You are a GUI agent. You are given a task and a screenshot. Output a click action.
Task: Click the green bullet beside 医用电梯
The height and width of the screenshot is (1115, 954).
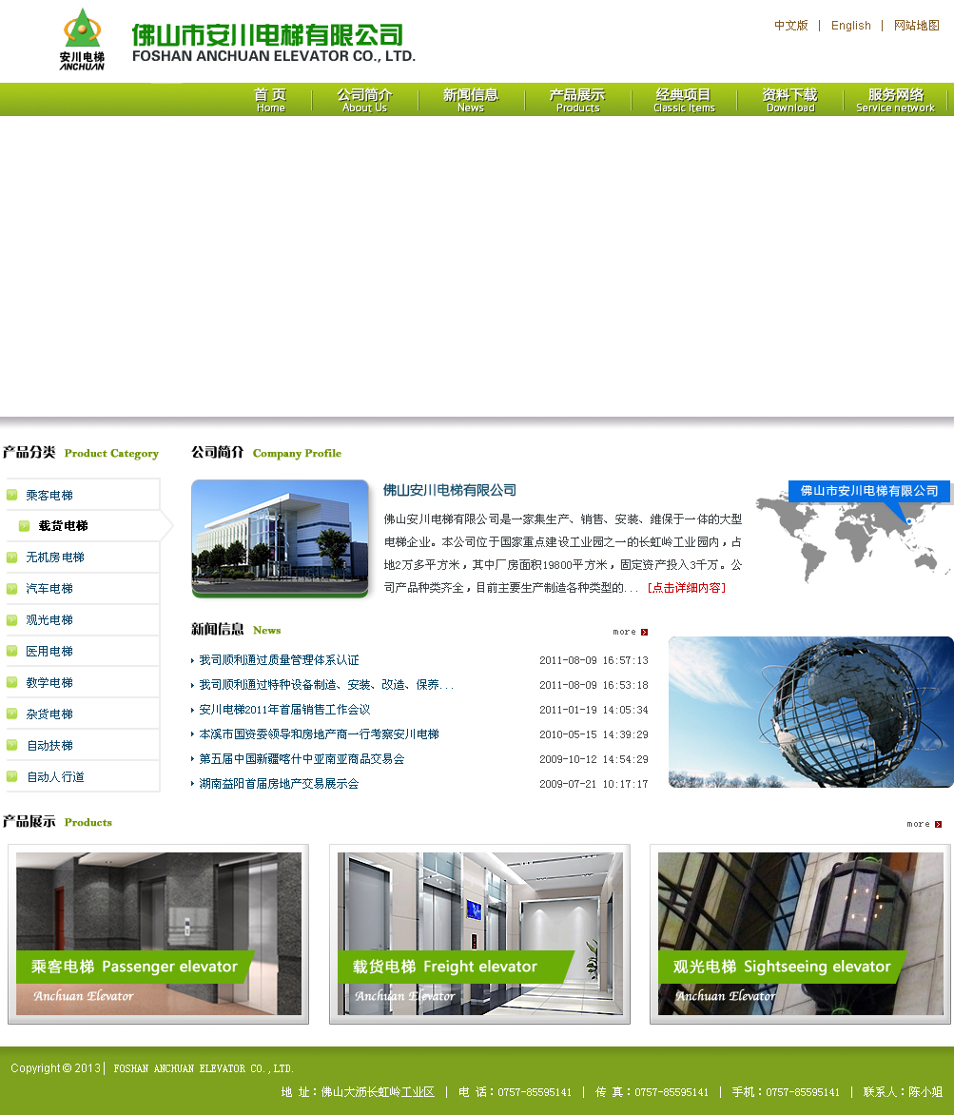pos(12,651)
